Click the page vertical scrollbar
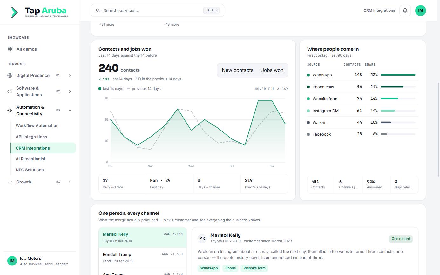This screenshot has height=275, width=440. (439, 130)
